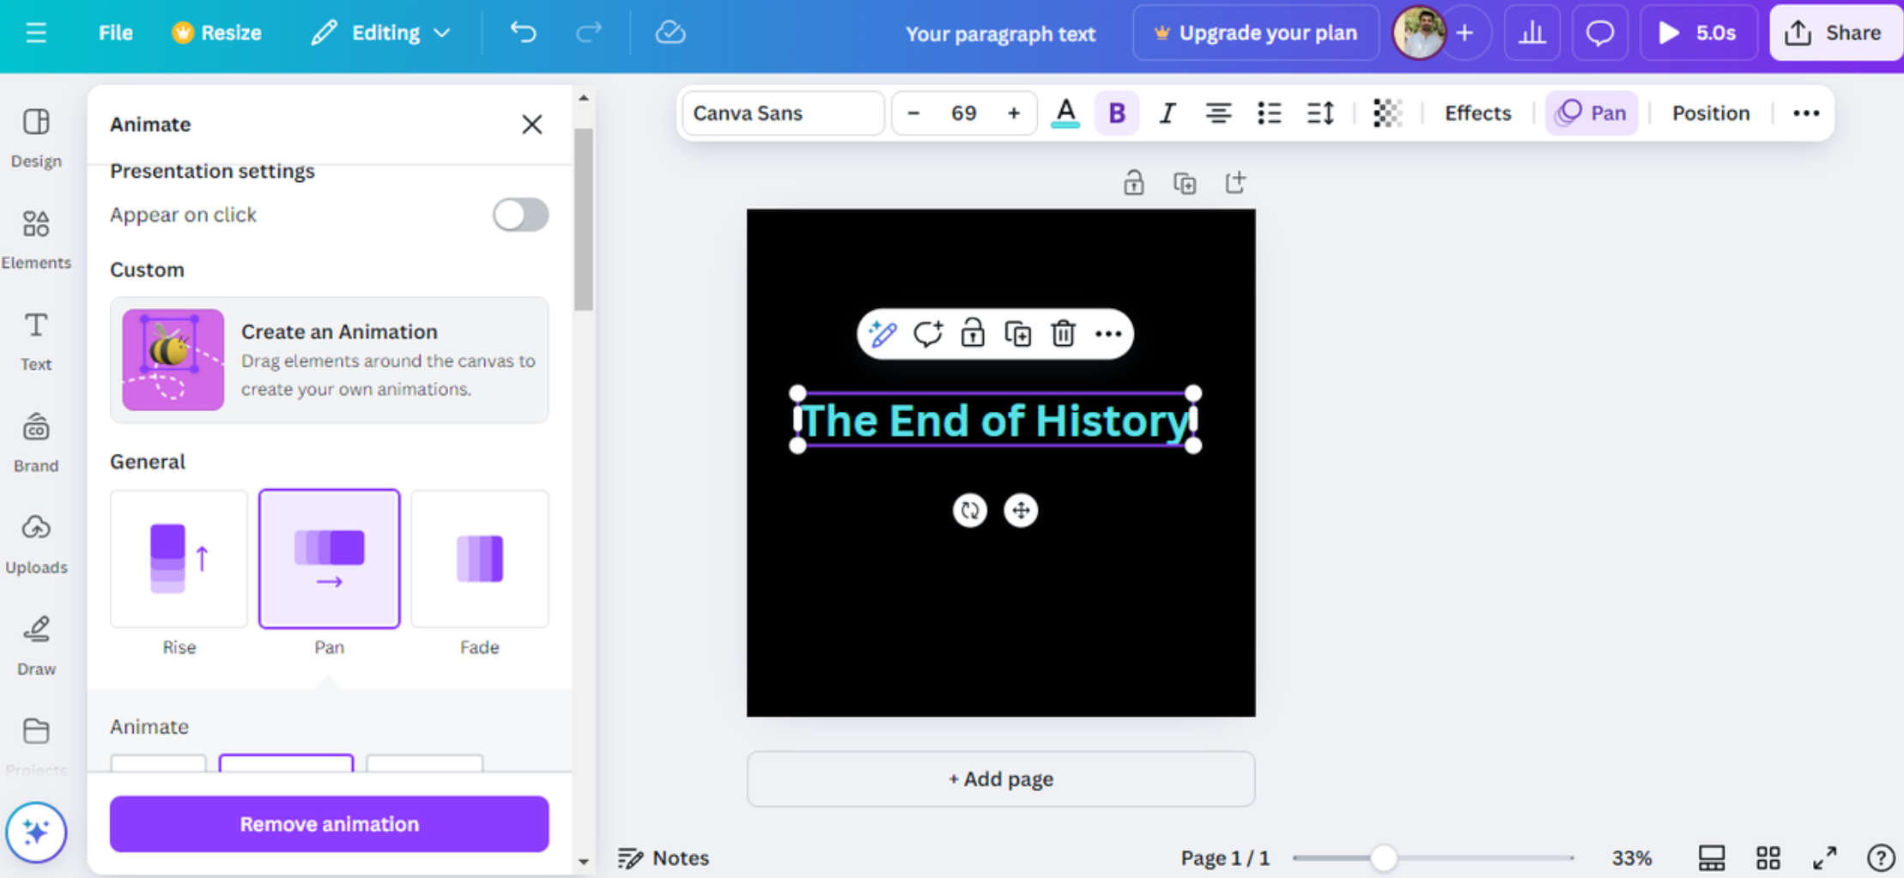
Task: Apply italic formatting to the text
Action: tap(1166, 112)
